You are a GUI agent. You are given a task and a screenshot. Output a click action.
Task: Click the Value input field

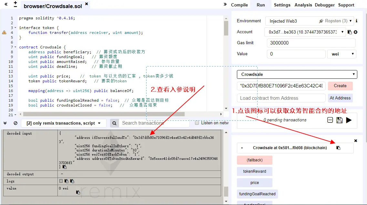click(x=296, y=54)
